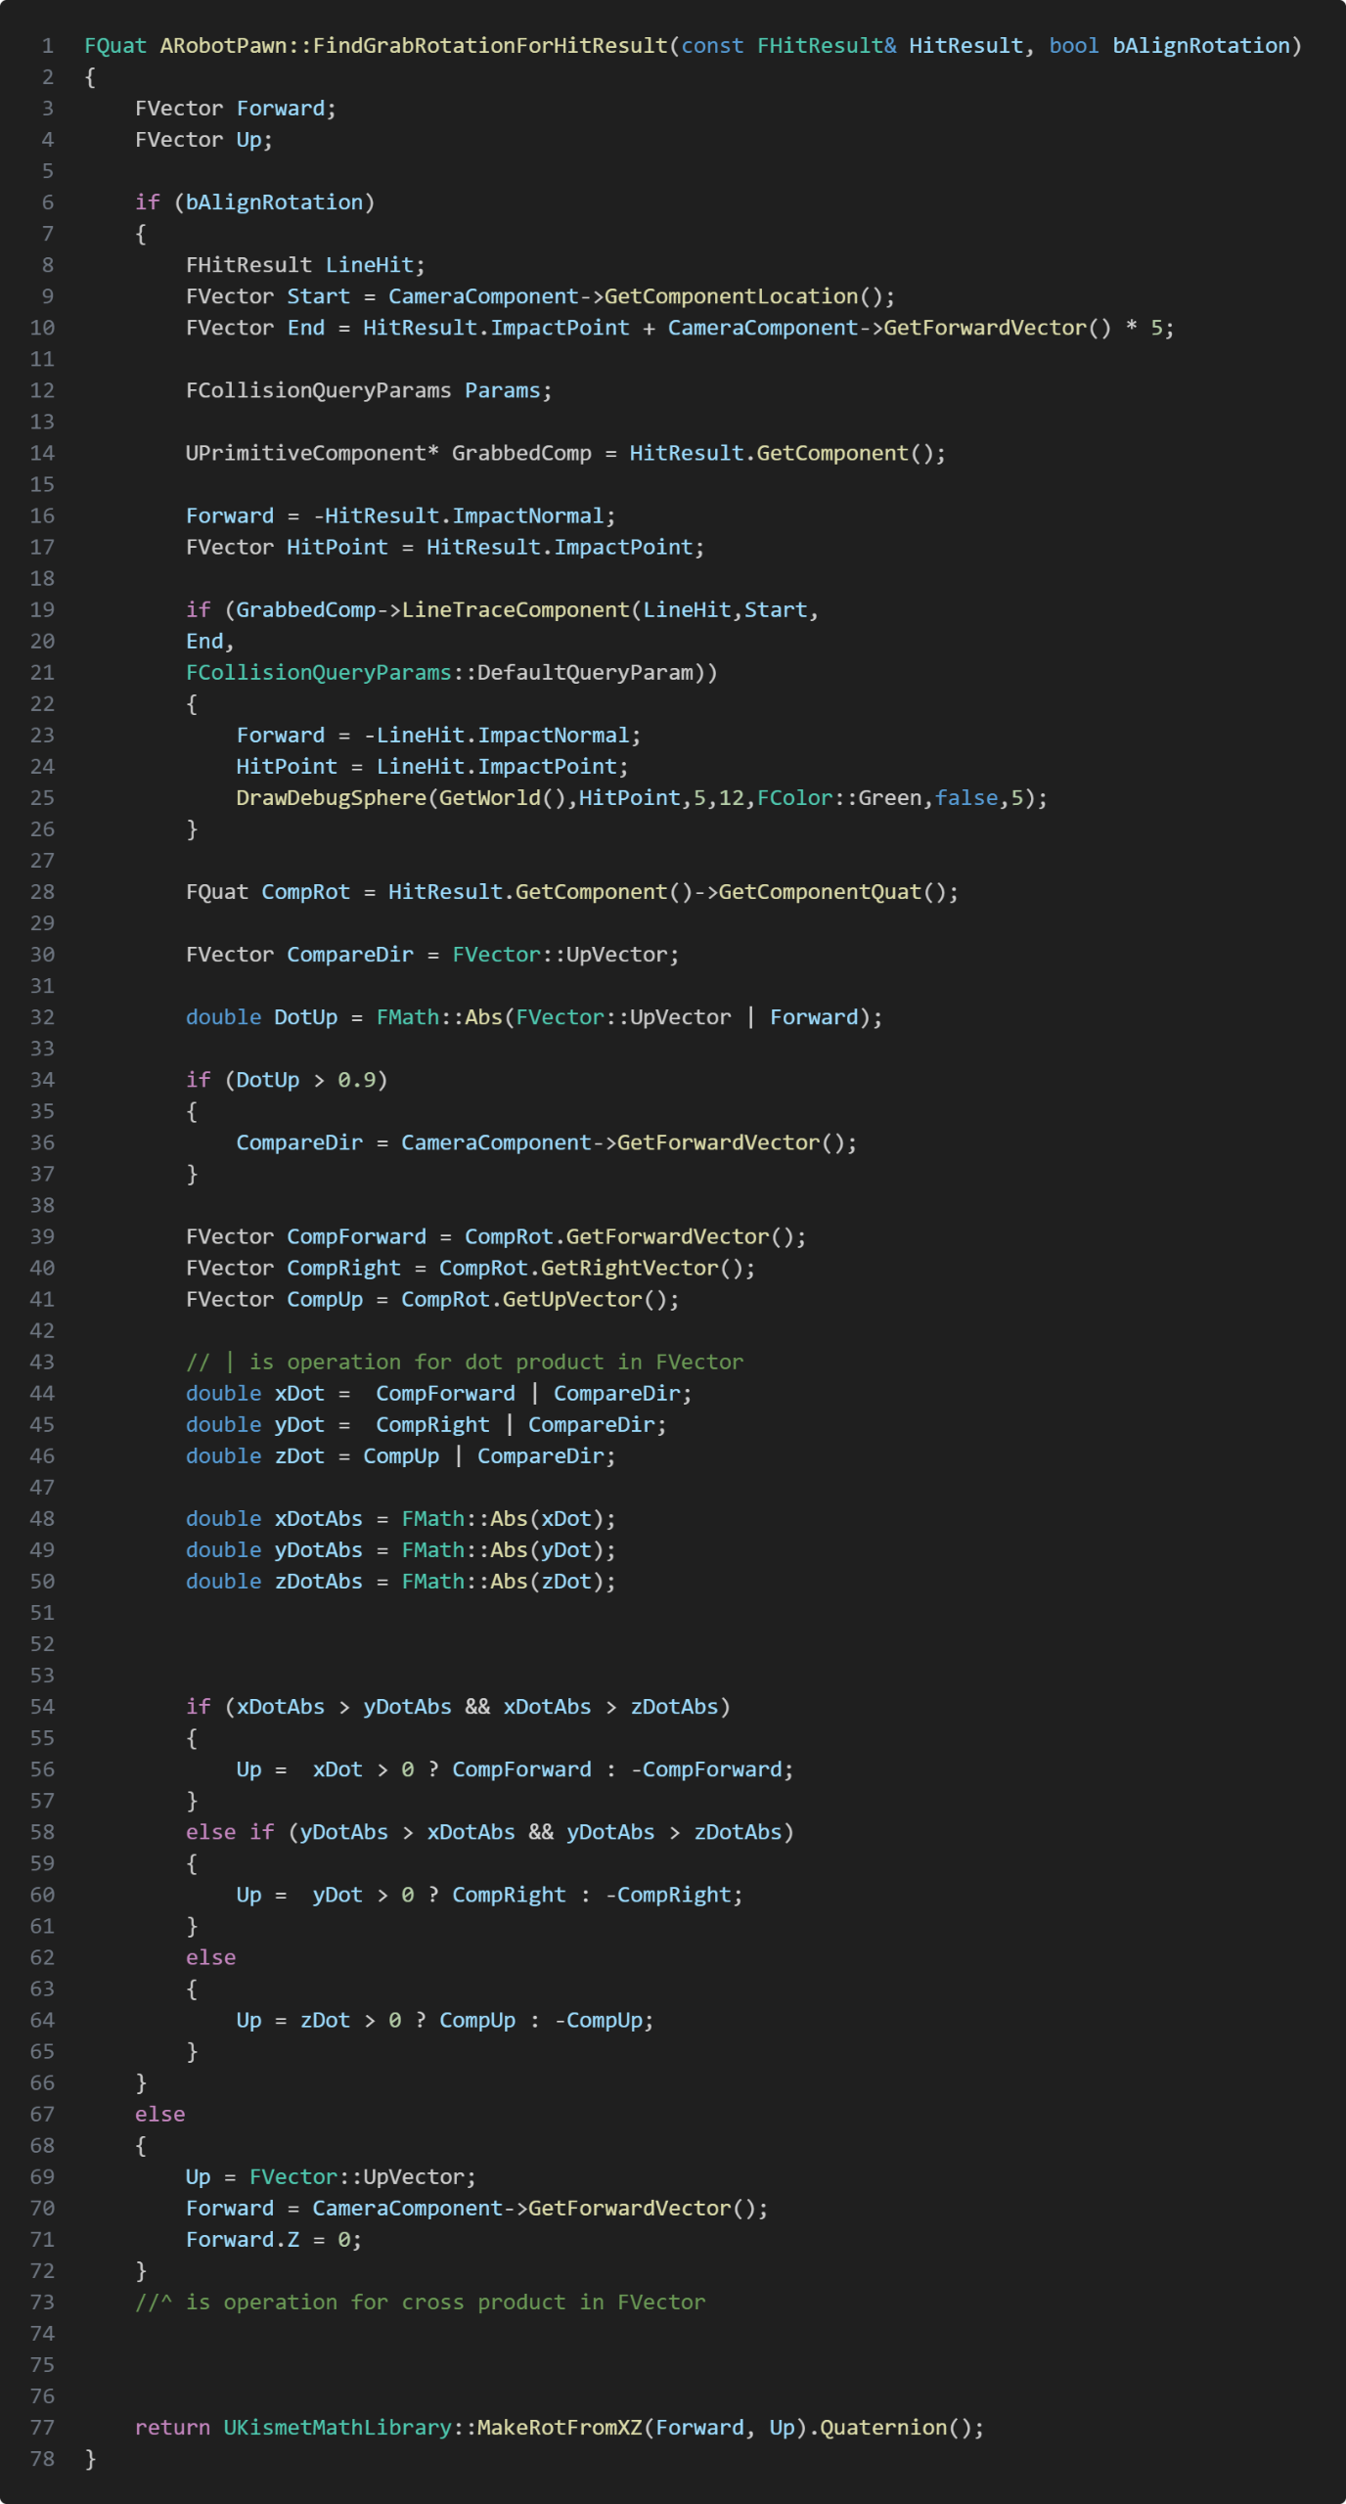Click the return keyword on line 77
This screenshot has height=2504, width=1346.
tap(172, 2428)
